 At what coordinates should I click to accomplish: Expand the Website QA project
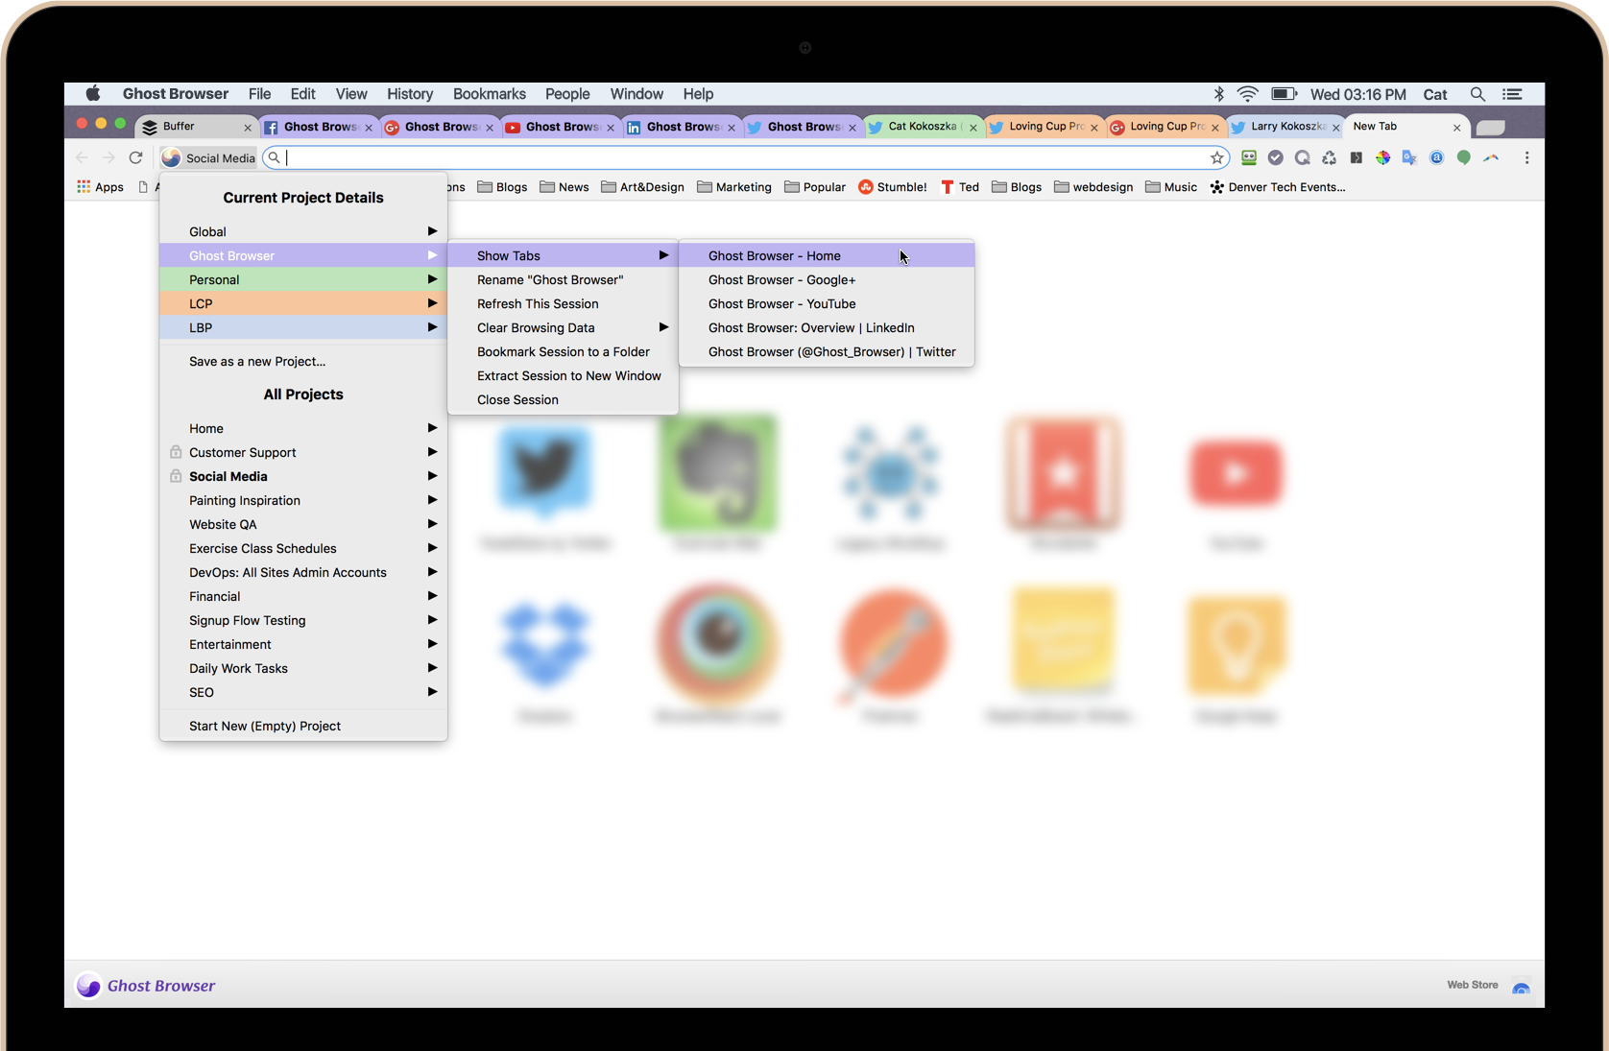(432, 524)
